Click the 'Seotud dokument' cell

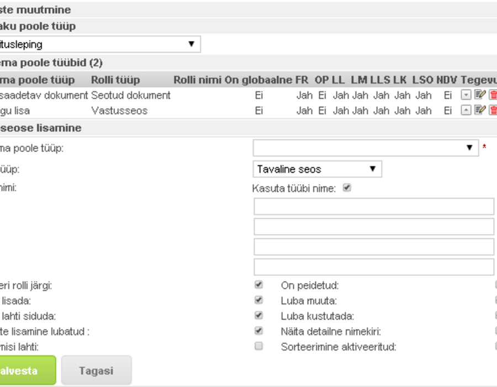[130, 95]
